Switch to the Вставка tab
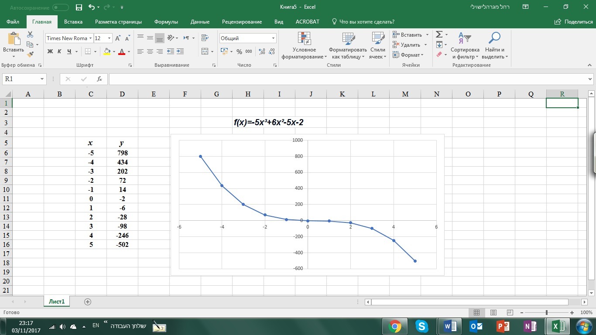596x335 pixels. pos(73,22)
